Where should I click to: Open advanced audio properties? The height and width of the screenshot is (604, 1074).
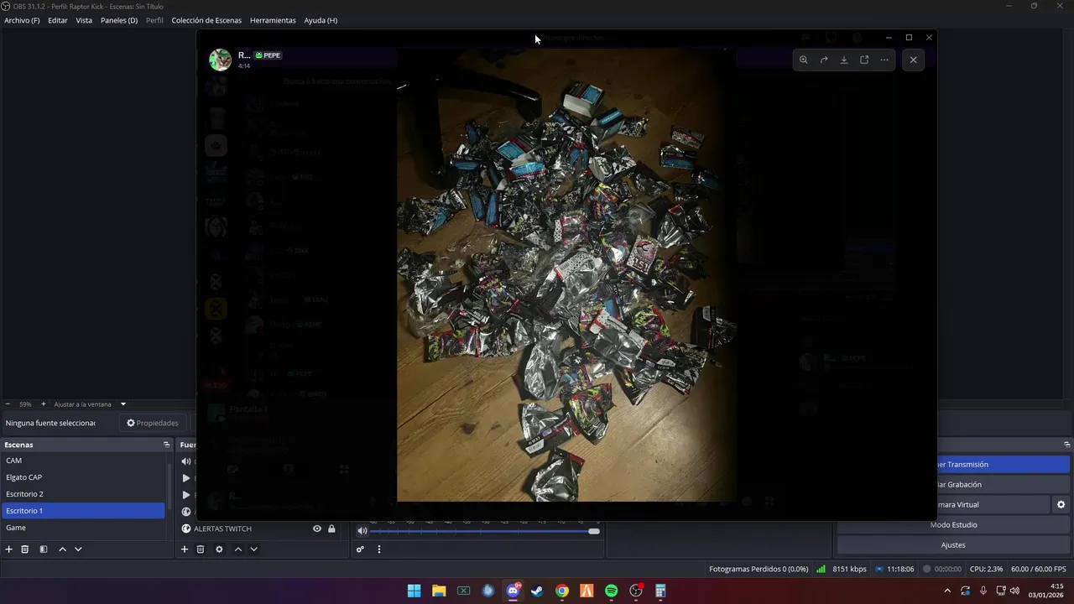(x=360, y=549)
